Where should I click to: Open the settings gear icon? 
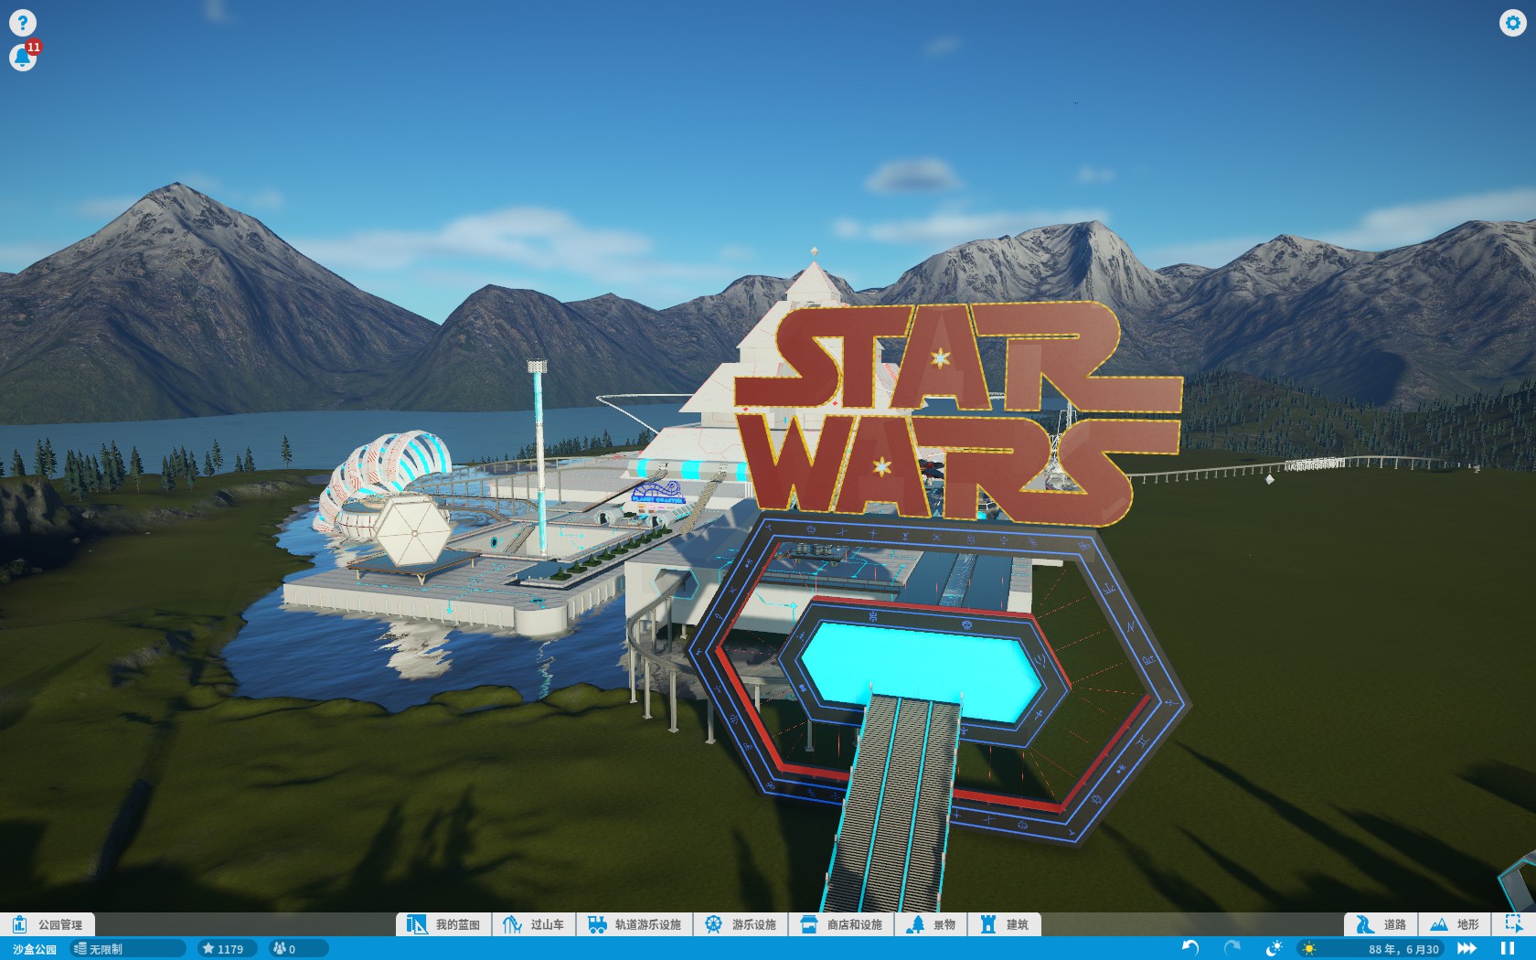pyautogui.click(x=1512, y=22)
